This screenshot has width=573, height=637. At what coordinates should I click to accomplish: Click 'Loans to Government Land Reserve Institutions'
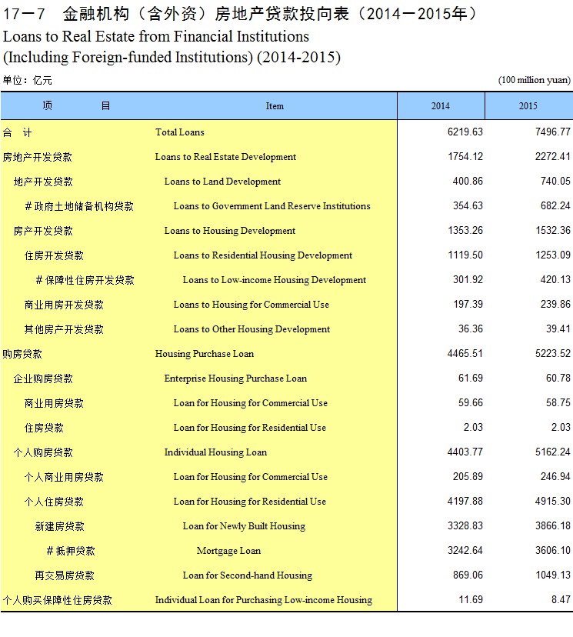click(272, 206)
